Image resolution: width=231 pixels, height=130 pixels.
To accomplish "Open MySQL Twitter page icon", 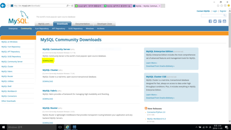I will 215,21.
